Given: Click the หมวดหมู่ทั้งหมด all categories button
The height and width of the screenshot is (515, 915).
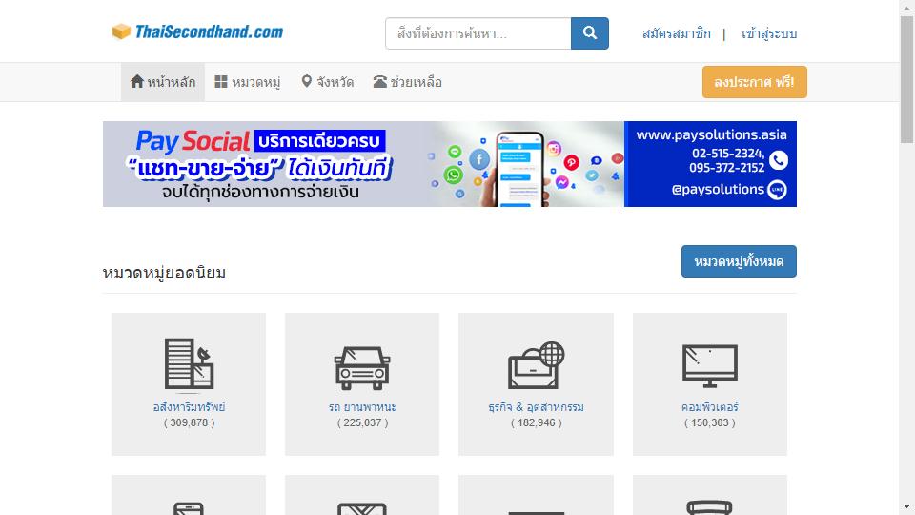Looking at the screenshot, I should 739,261.
